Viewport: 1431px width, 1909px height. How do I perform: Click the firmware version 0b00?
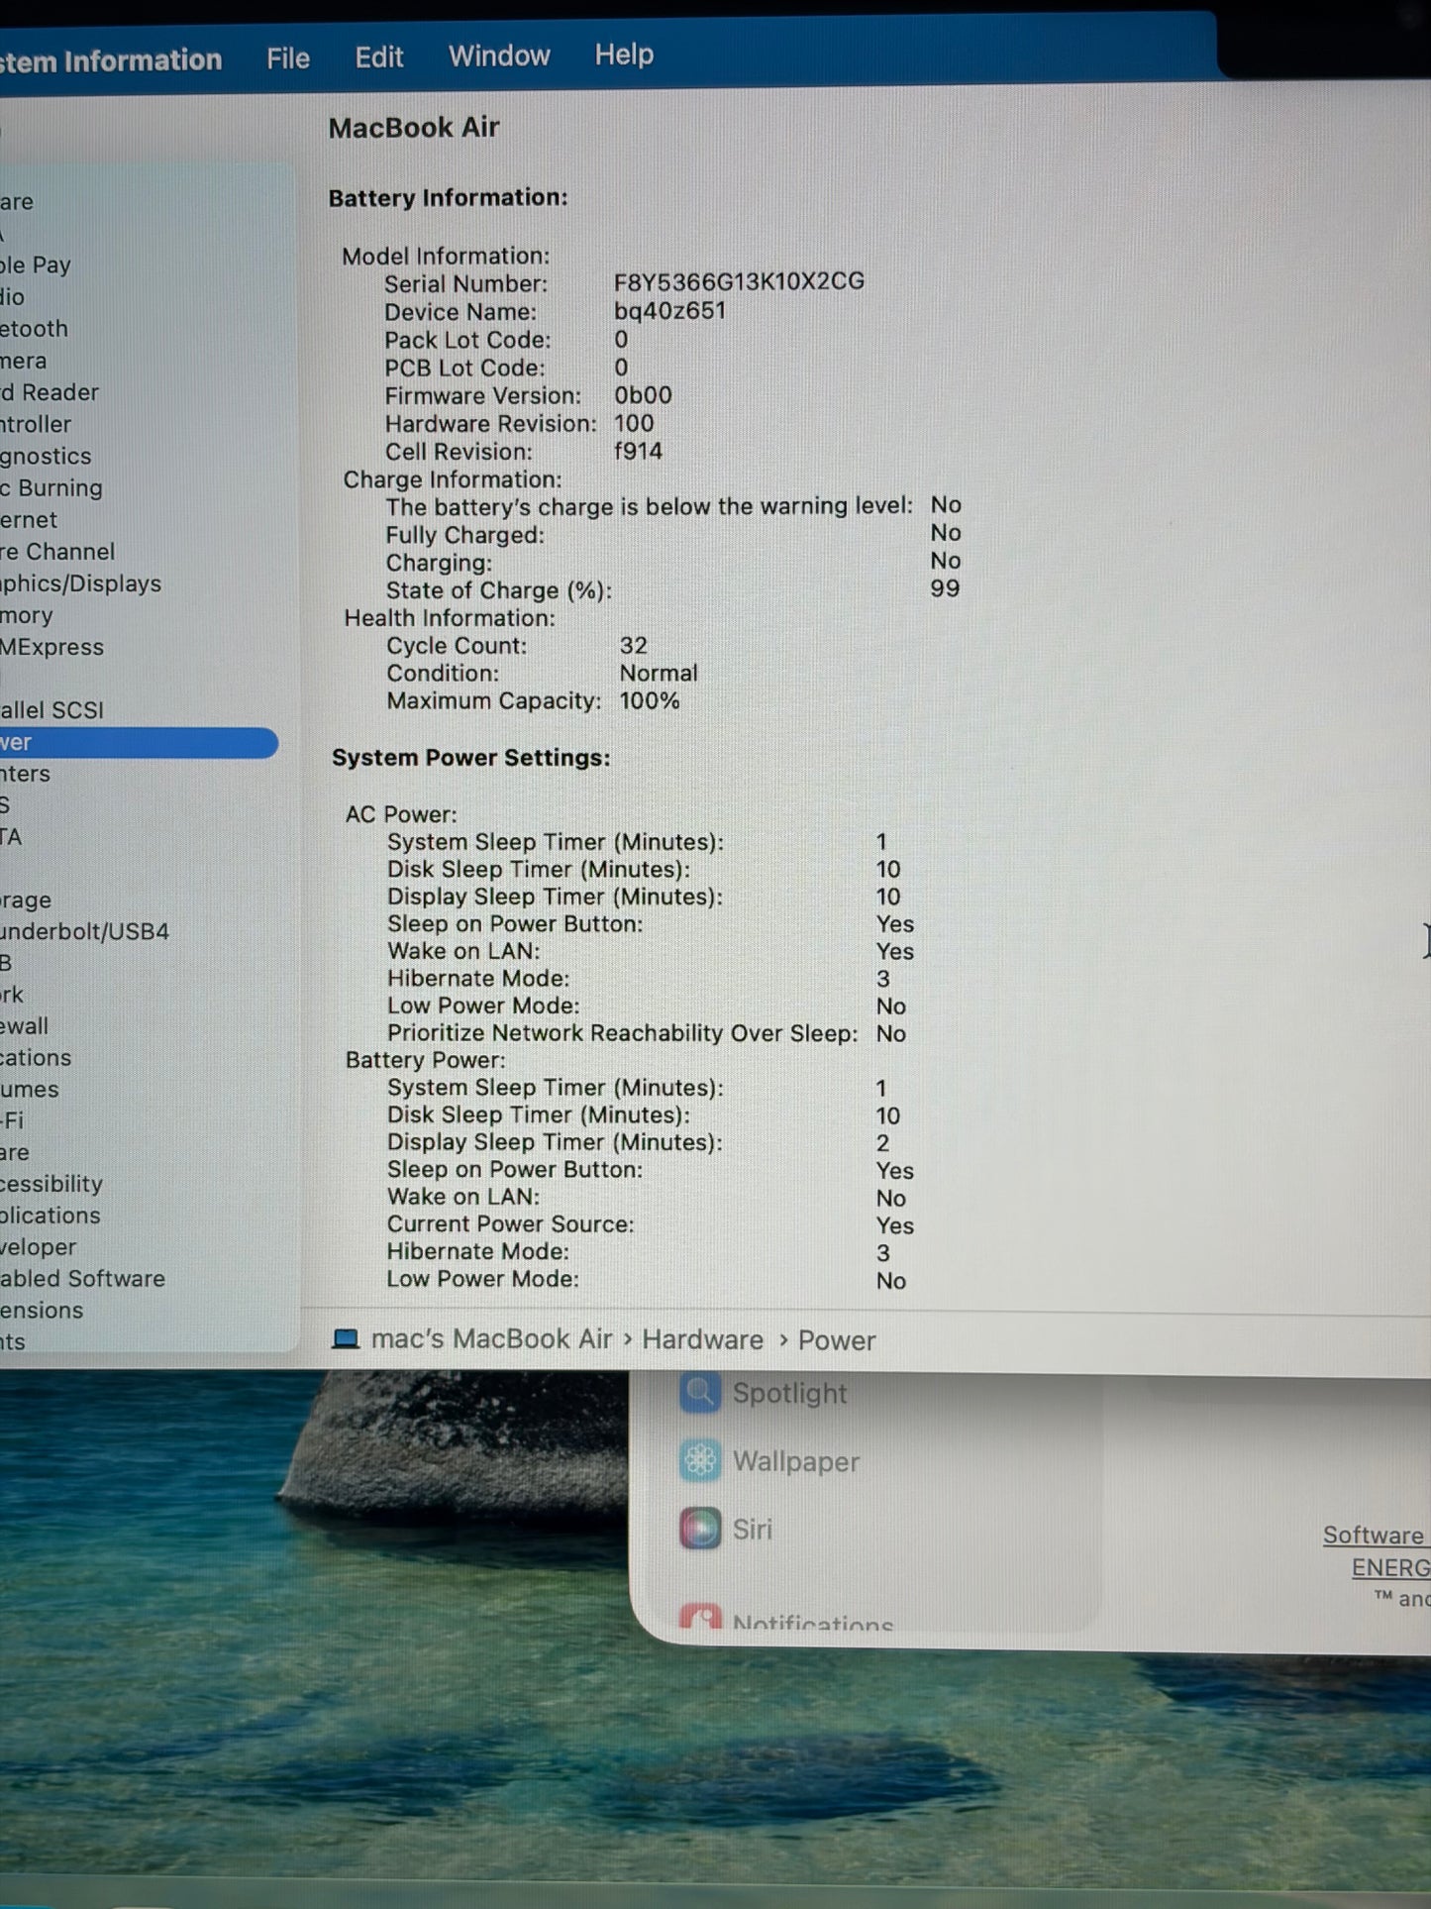click(643, 394)
